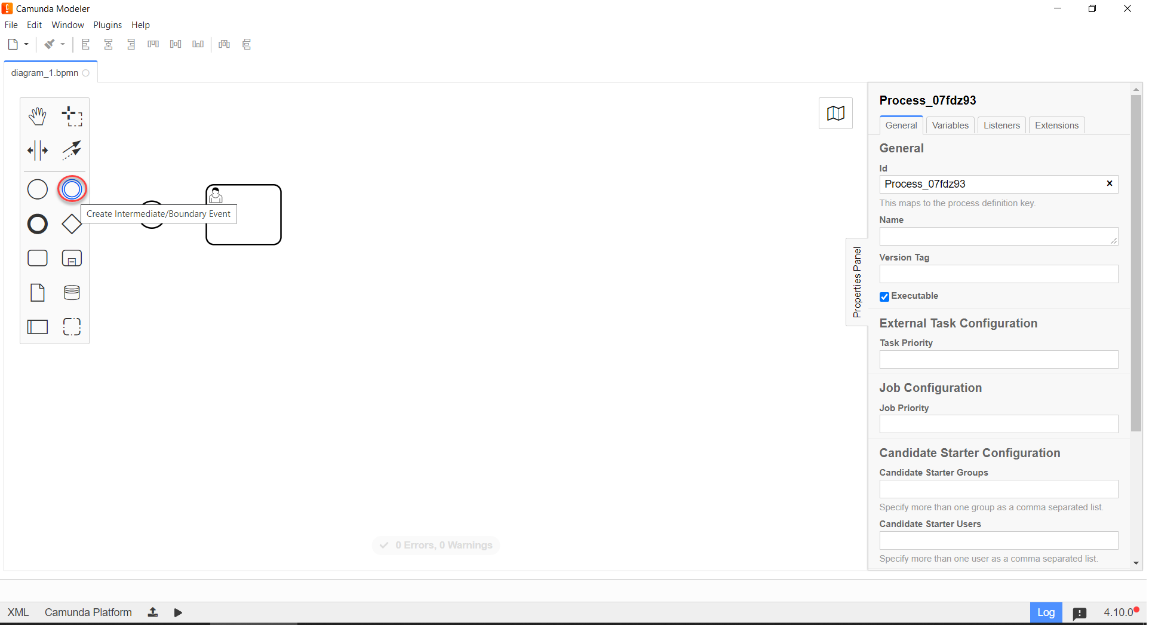Click the new file toolbar icon
Image resolution: width=1149 pixels, height=625 pixels.
point(13,44)
